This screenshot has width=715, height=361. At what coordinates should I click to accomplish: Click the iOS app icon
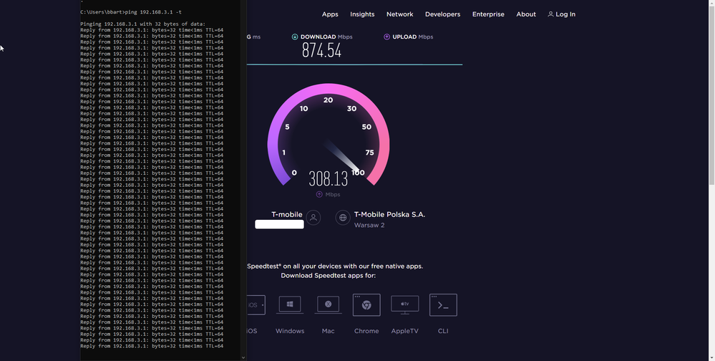click(255, 304)
